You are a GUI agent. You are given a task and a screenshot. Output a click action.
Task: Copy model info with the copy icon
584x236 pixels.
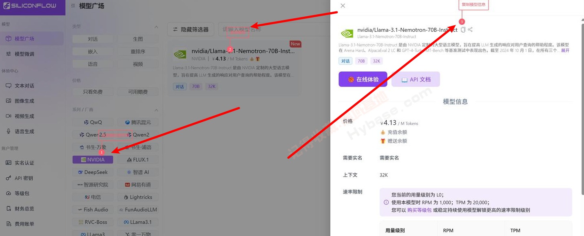tap(463, 30)
